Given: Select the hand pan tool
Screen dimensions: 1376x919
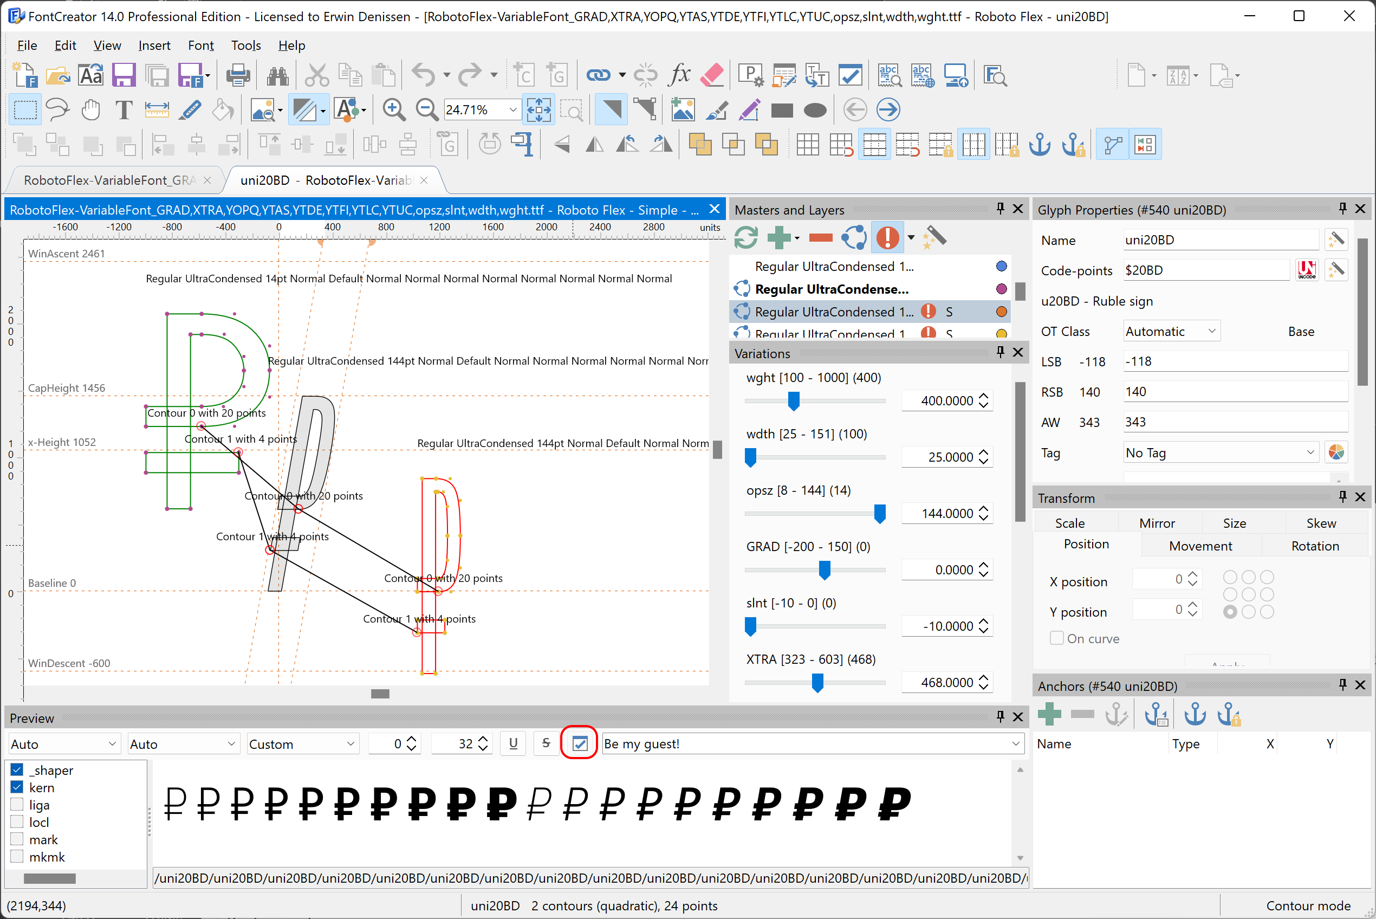Looking at the screenshot, I should [x=91, y=109].
